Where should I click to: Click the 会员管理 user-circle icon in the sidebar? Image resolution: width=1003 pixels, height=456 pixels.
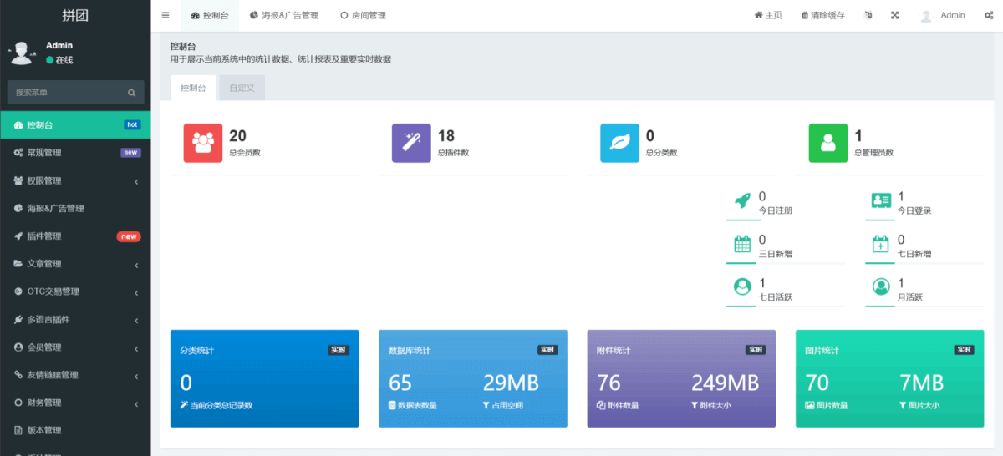tap(18, 347)
